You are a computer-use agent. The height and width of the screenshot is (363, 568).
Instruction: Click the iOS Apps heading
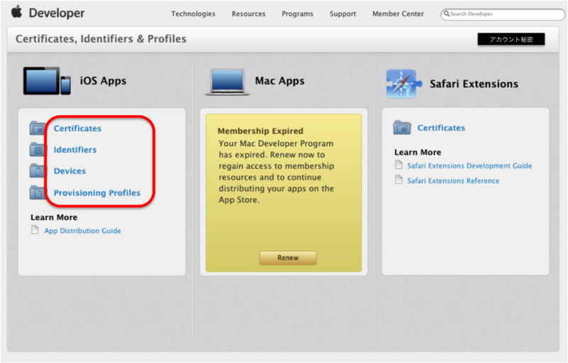click(103, 81)
